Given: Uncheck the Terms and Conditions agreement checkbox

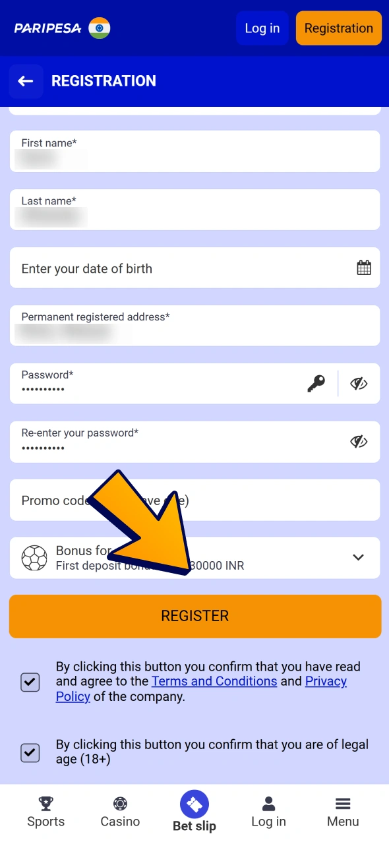Looking at the screenshot, I should (30, 682).
